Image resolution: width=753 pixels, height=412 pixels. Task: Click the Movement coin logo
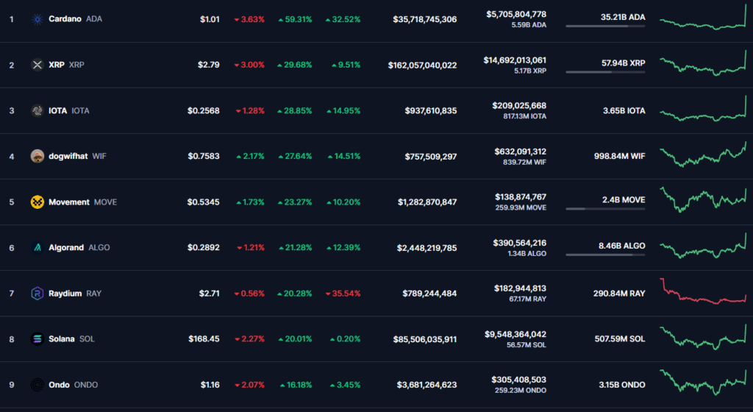pyautogui.click(x=37, y=202)
